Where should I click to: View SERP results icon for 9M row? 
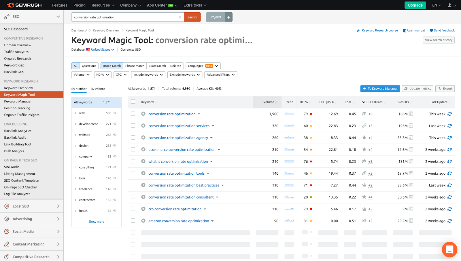[411, 209]
